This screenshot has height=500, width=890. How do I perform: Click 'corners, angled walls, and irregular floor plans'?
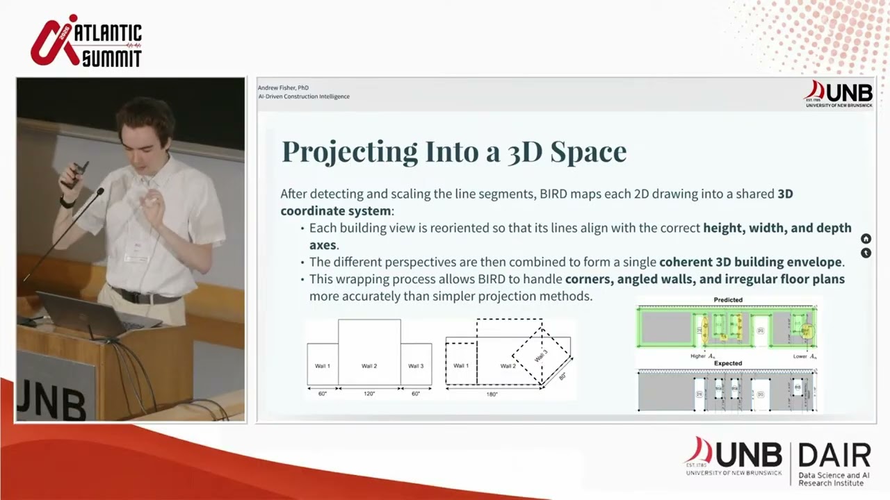(705, 279)
